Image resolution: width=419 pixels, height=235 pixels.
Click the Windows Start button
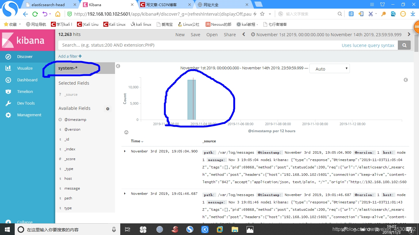(7, 229)
